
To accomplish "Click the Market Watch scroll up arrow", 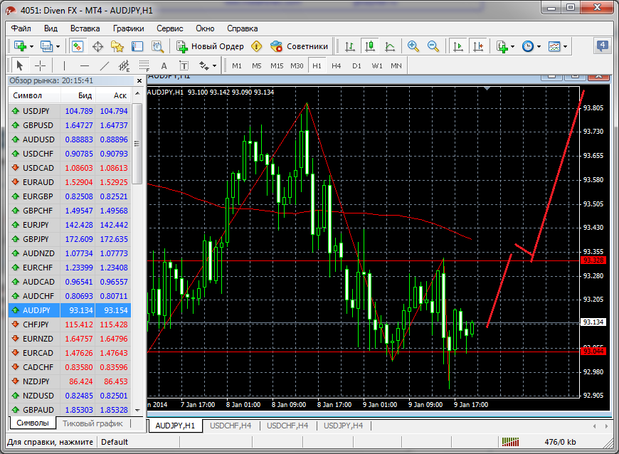I will 137,94.
